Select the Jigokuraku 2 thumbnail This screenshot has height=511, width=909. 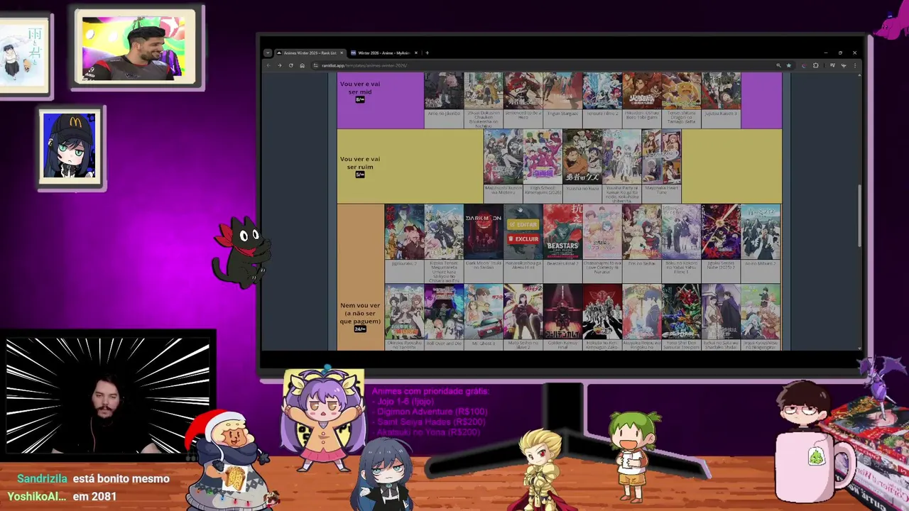point(404,231)
